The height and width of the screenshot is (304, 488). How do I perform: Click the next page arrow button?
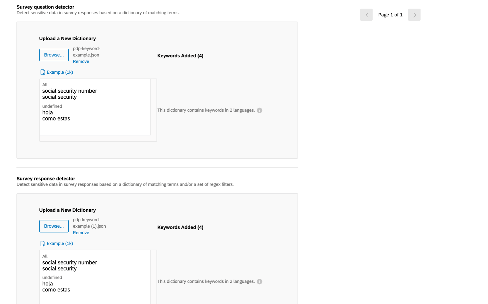[414, 15]
